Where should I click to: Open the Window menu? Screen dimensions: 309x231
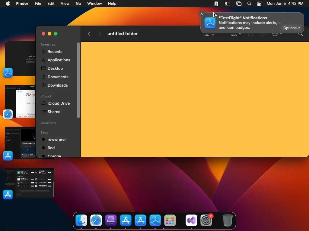click(94, 4)
